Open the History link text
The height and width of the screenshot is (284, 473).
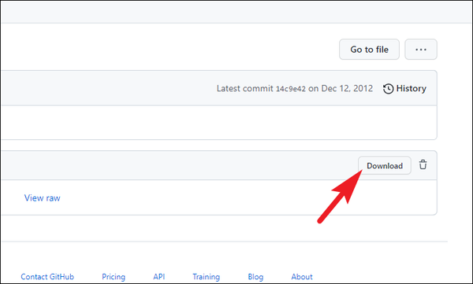pos(411,89)
